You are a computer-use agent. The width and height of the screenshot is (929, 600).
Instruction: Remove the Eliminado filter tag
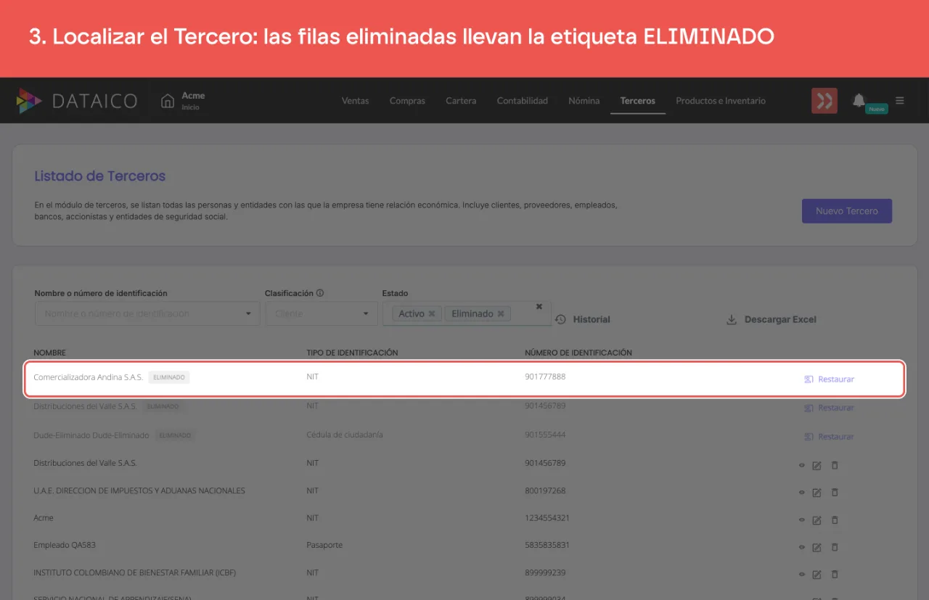click(500, 313)
